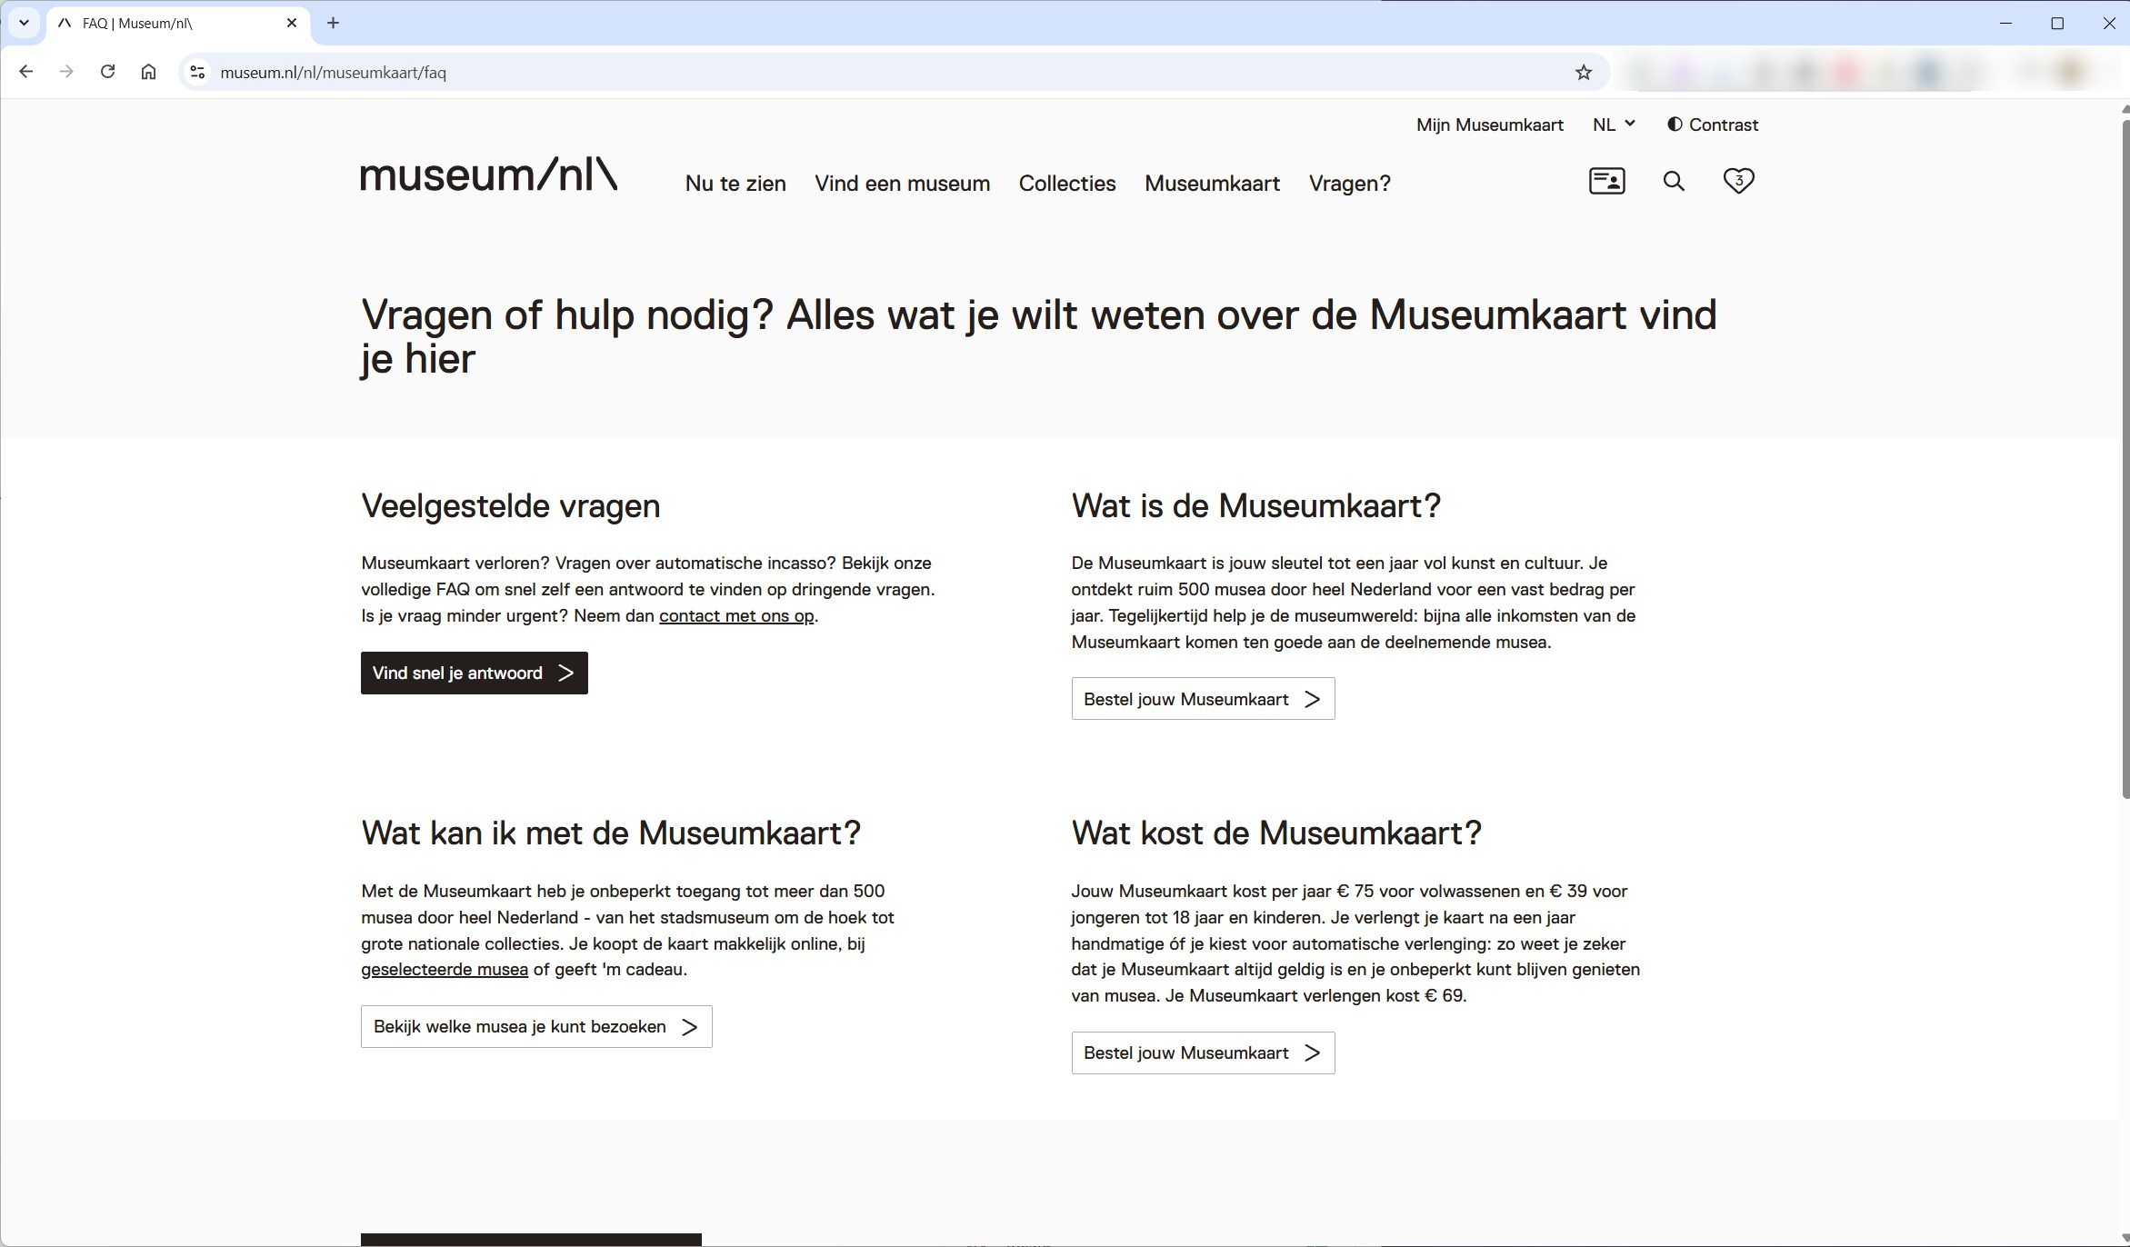Follow the 'contact met ons op' link

point(736,615)
